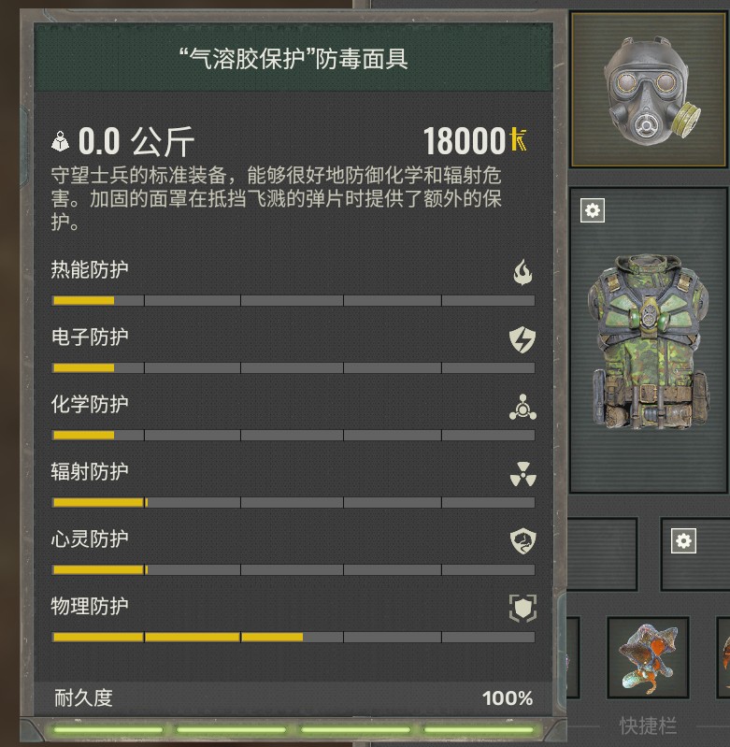
Task: Click the weight icon beside 0.0 公斤
Action: pyautogui.click(x=61, y=141)
